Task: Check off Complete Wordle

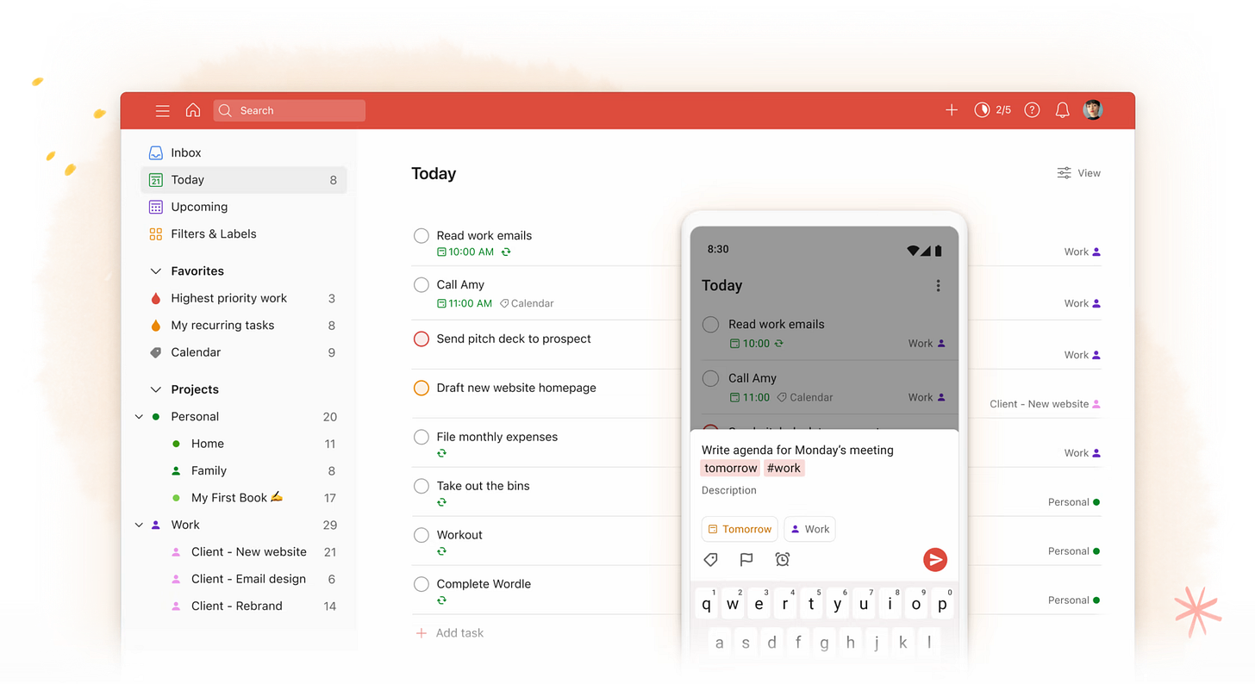Action: [421, 584]
